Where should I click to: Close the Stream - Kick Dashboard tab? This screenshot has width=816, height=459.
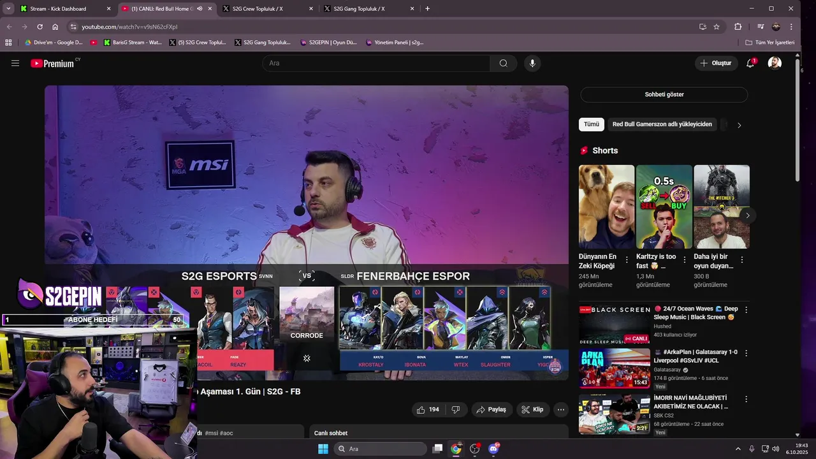108,9
